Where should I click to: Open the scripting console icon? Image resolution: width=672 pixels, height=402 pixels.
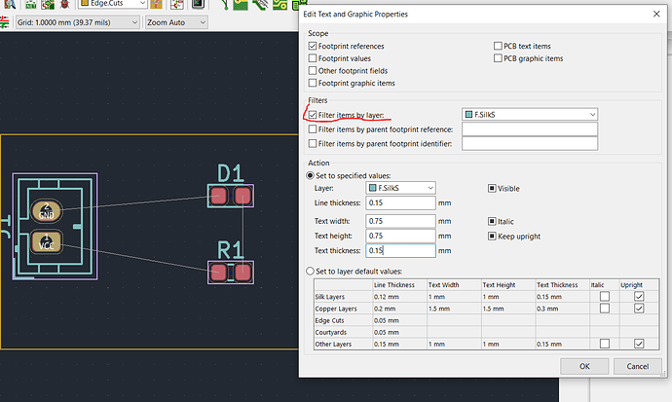pyautogui.click(x=198, y=4)
